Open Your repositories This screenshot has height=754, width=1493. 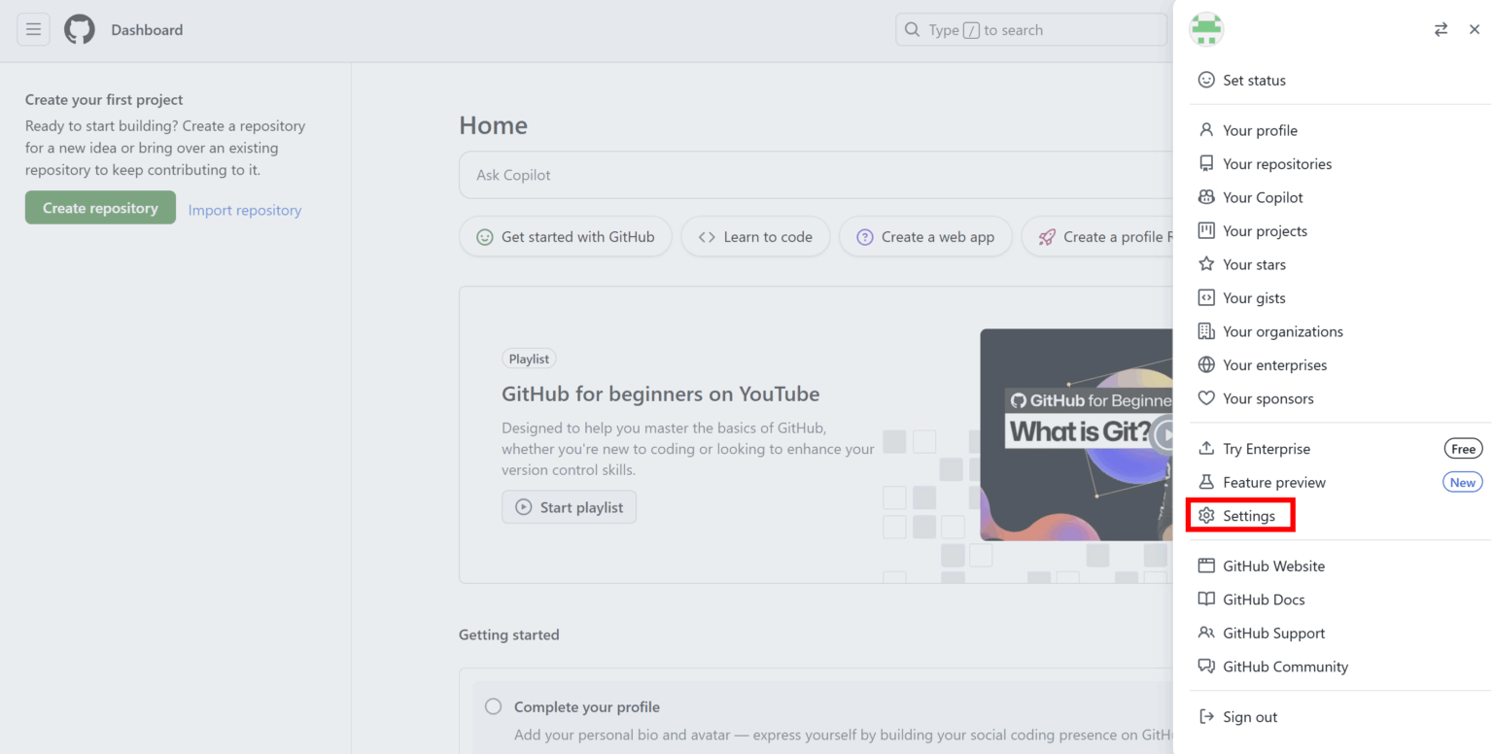coord(1277,163)
